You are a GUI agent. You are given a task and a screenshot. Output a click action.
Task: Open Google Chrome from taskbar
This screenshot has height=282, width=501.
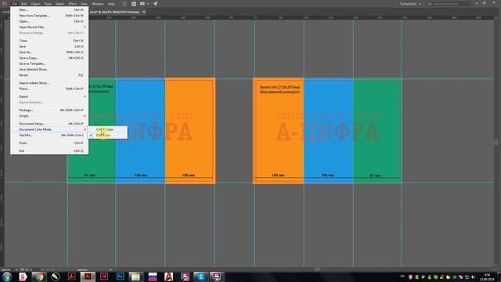[x=39, y=277]
